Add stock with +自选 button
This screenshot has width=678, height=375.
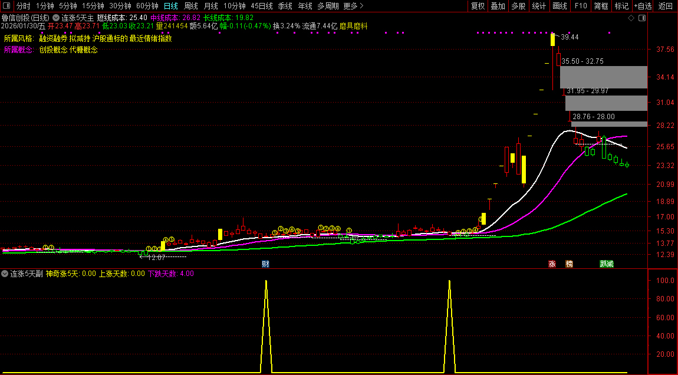[643, 6]
